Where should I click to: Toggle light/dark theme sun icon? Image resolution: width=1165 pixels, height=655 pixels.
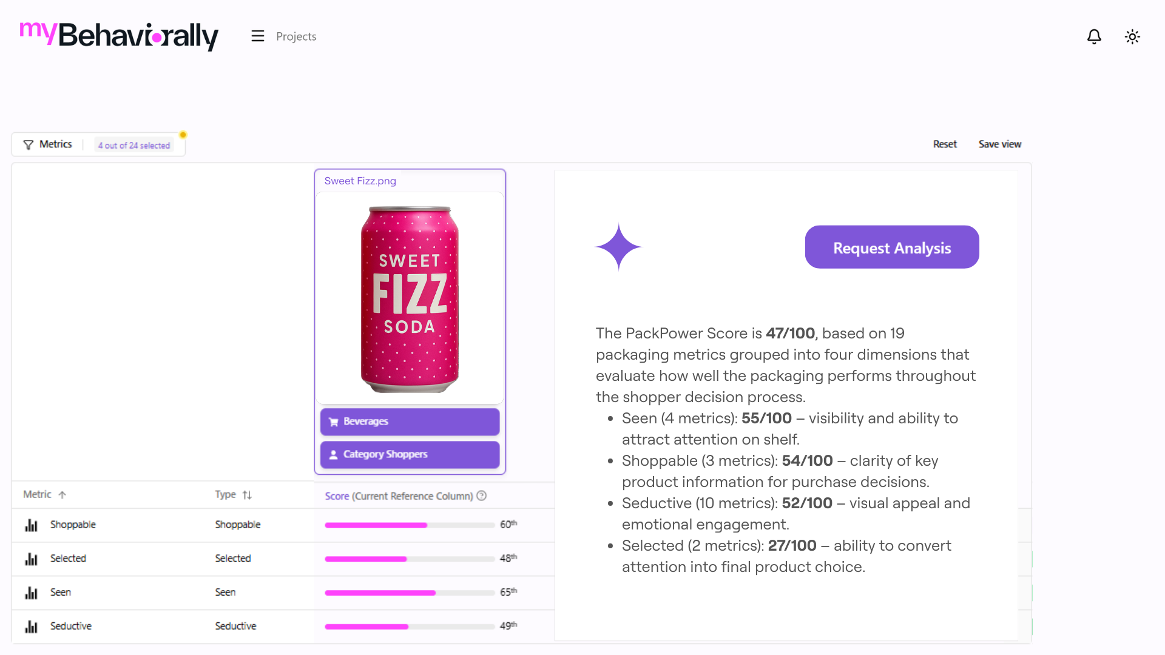(x=1132, y=37)
